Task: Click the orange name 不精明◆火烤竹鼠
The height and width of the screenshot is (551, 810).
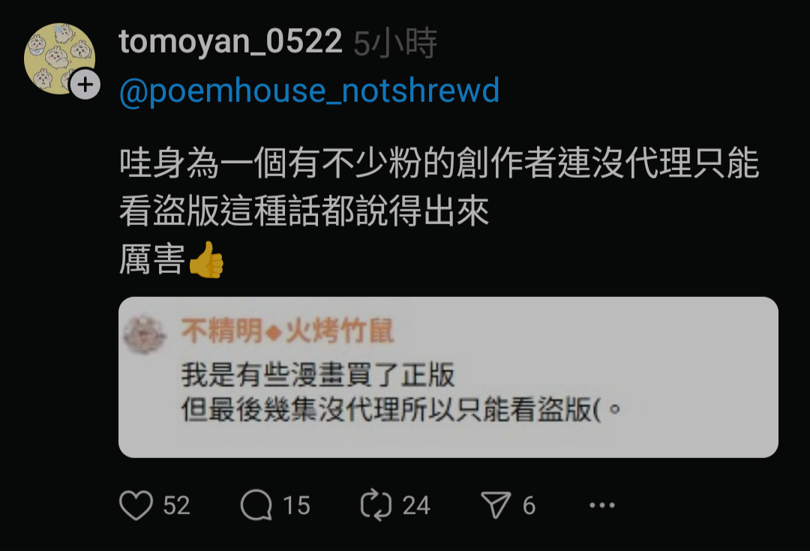Action: coord(288,331)
